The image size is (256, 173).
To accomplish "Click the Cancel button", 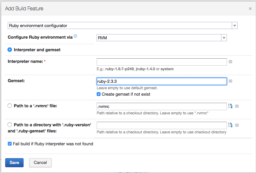I will pos(40,163).
